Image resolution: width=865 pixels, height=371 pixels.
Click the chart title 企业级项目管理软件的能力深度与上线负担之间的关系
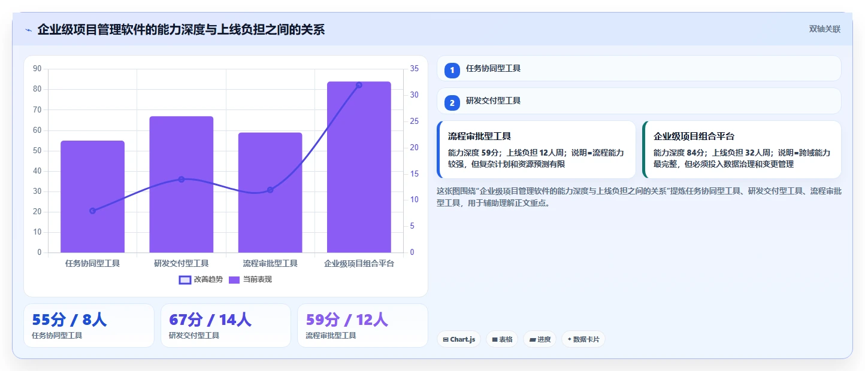tap(181, 29)
